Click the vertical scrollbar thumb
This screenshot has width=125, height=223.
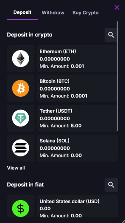point(117,76)
